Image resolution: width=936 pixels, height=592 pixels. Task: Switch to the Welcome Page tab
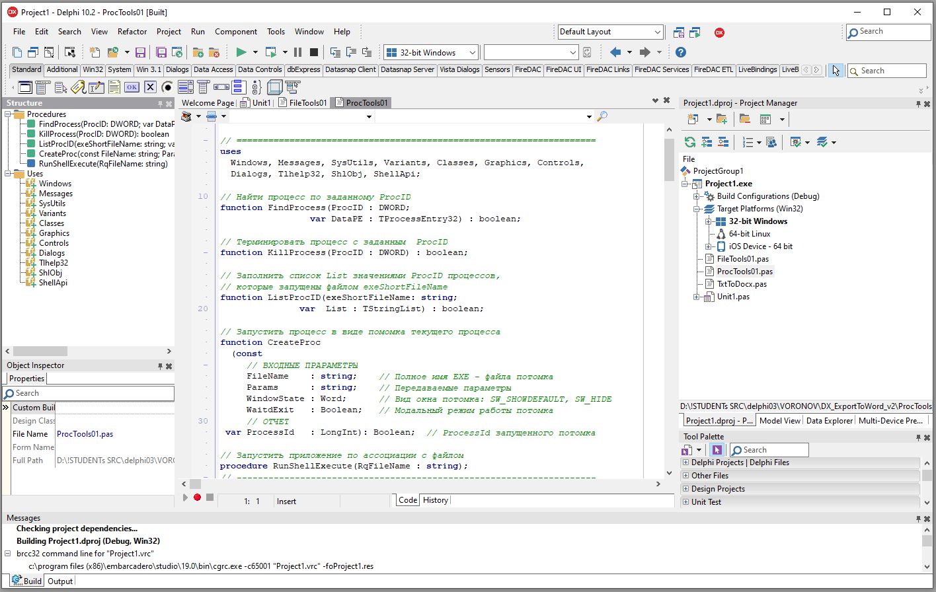(207, 102)
